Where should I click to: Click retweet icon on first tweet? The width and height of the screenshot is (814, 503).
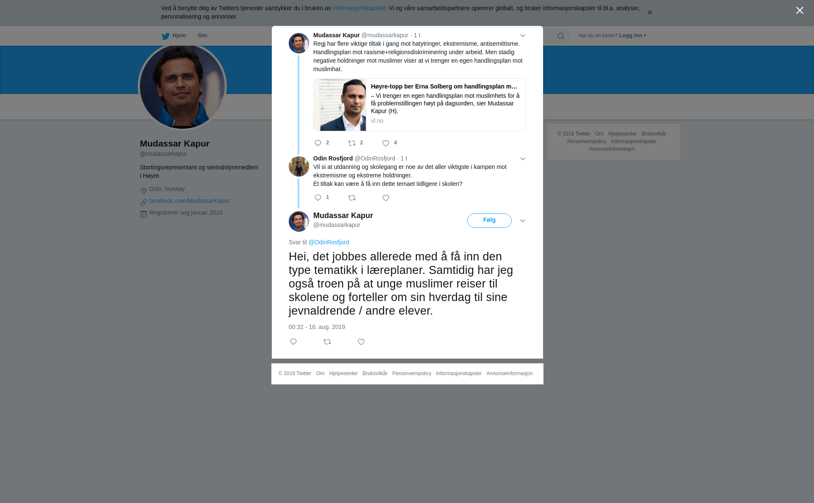pyautogui.click(x=352, y=143)
